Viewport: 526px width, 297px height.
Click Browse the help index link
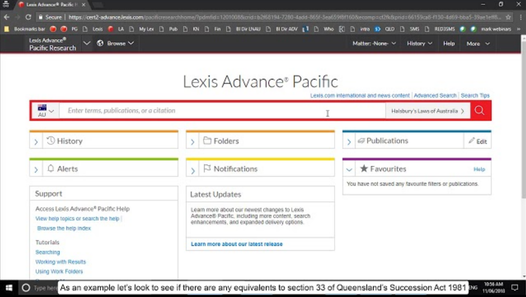pos(64,228)
